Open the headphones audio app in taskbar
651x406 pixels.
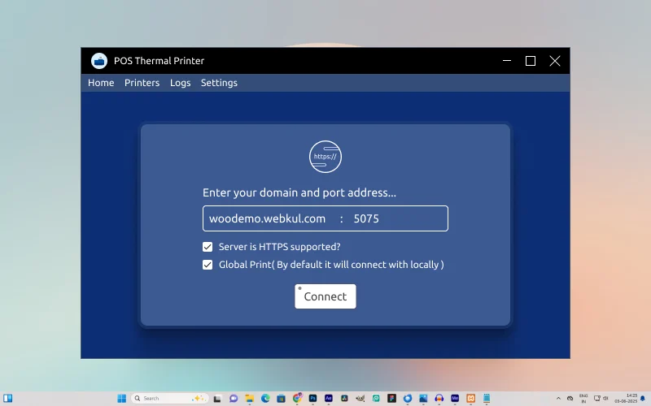pos(439,399)
